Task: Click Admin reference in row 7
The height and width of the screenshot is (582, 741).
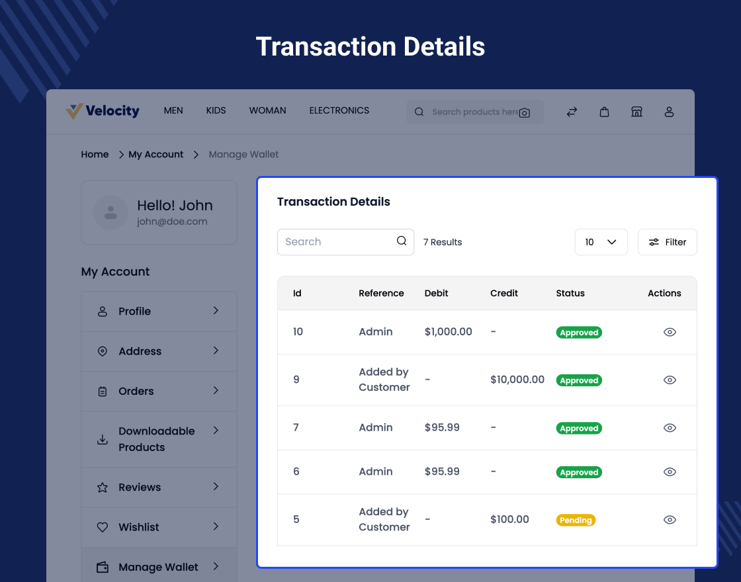Action: pos(376,427)
